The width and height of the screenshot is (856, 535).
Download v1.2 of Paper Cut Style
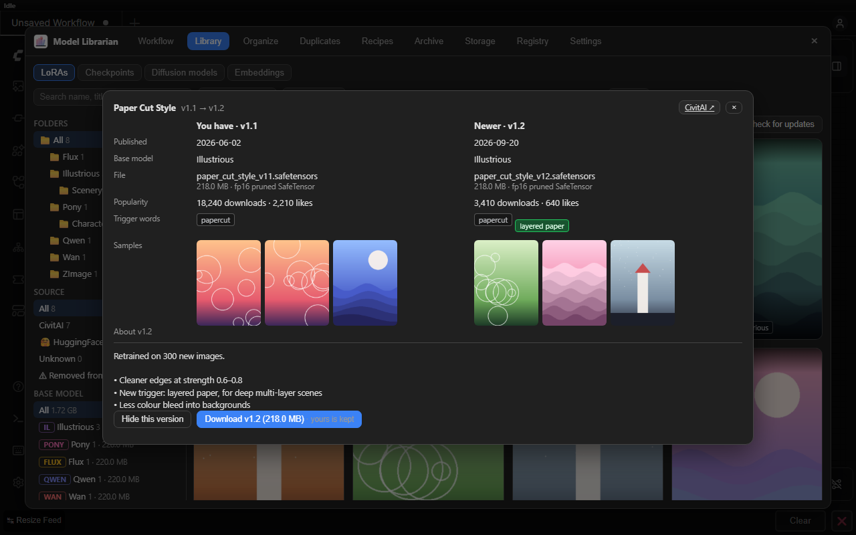(279, 419)
